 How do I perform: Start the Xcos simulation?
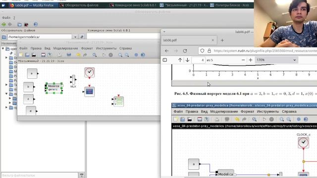[104, 55]
